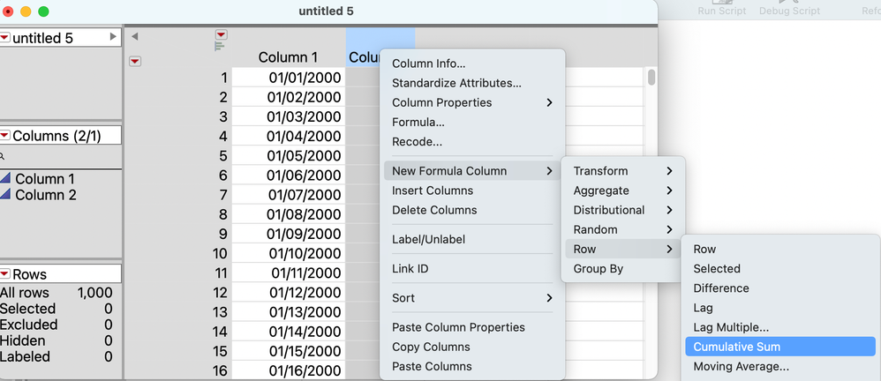881x381 pixels.
Task: Select Column Info... in the context menu
Action: pos(428,63)
